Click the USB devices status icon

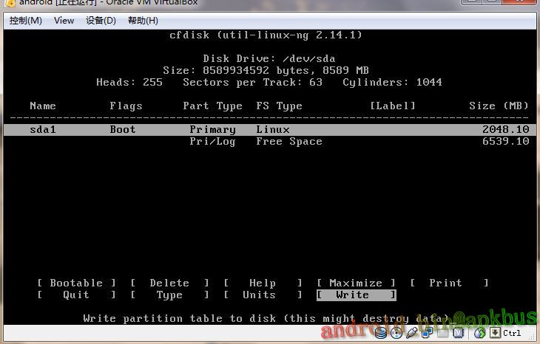pyautogui.click(x=412, y=333)
